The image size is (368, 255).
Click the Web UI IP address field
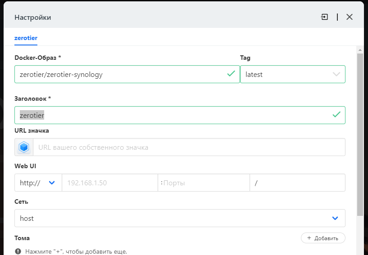coord(110,183)
